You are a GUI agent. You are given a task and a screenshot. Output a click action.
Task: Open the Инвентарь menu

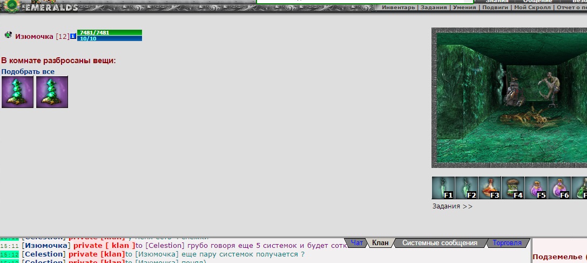(399, 8)
